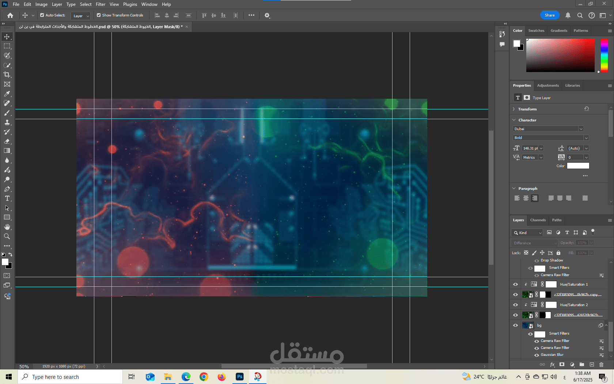Image resolution: width=614 pixels, height=384 pixels.
Task: Select the Gradient tool
Action: pyautogui.click(x=7, y=151)
